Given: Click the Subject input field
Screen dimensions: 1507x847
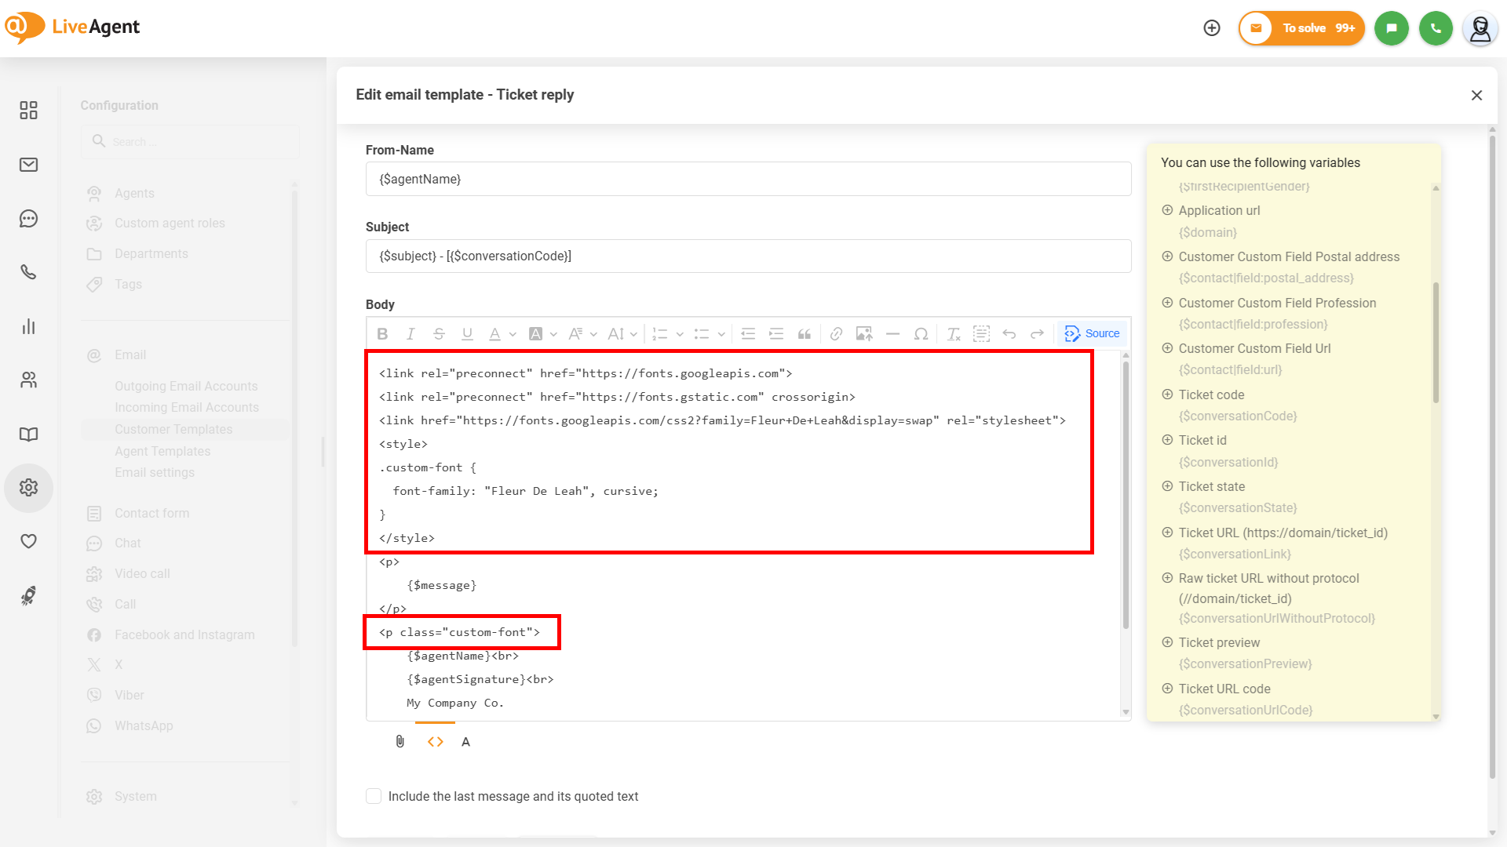Looking at the screenshot, I should (x=747, y=256).
